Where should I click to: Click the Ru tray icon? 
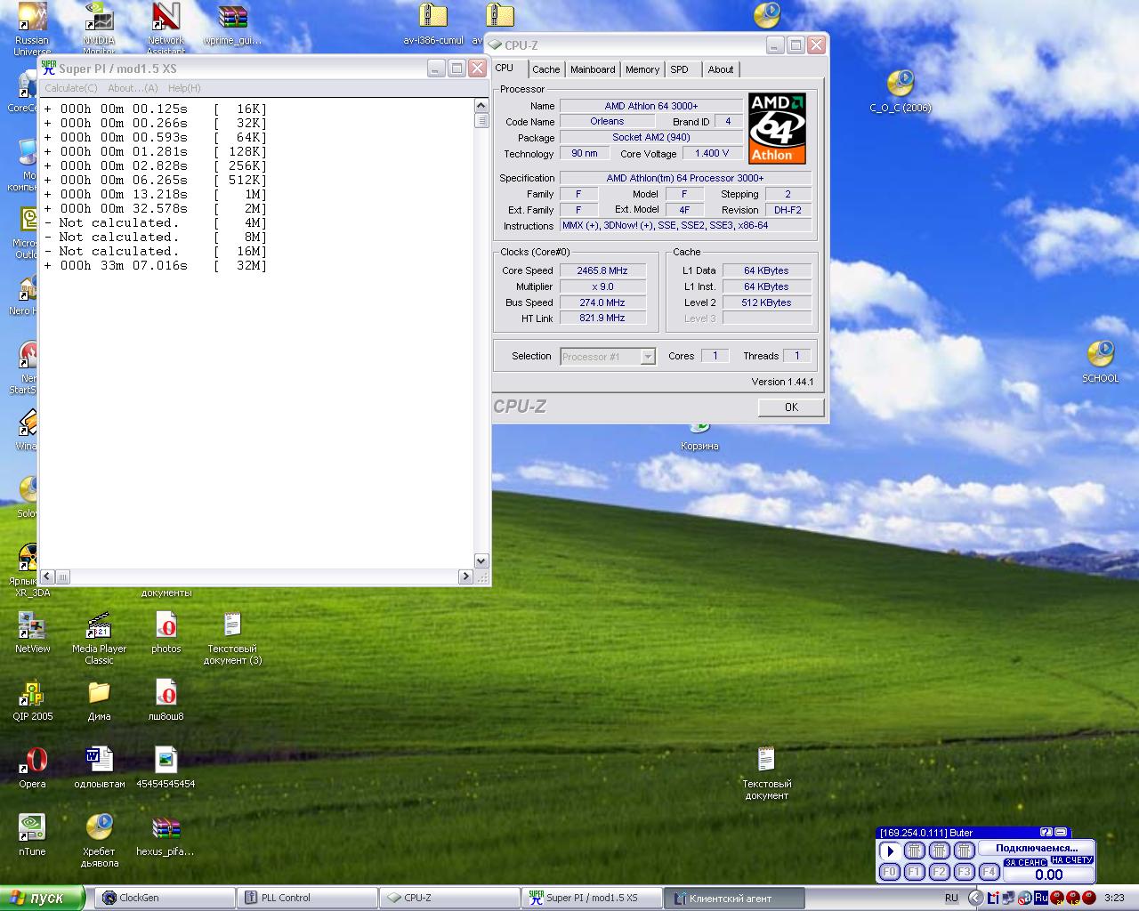tap(1040, 898)
